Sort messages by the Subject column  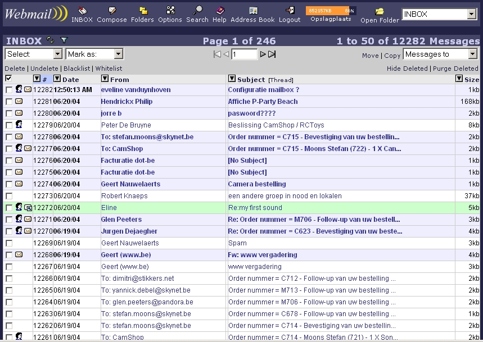pyautogui.click(x=251, y=79)
